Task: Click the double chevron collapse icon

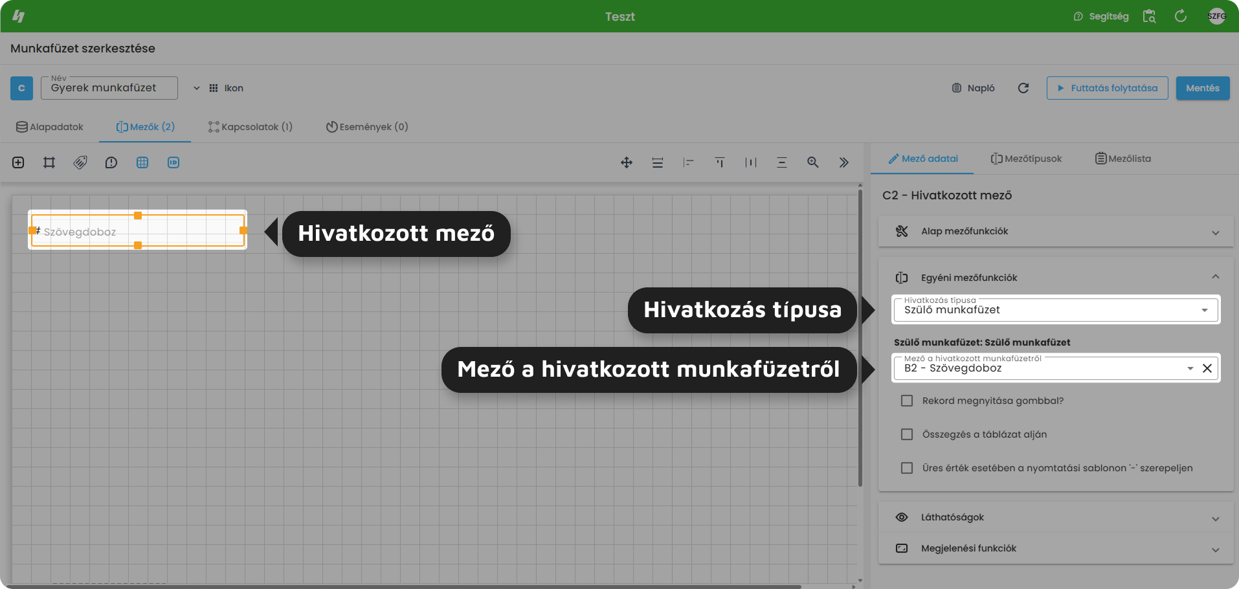Action: coord(843,162)
